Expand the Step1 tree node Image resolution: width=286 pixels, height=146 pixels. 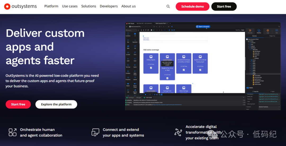[250, 62]
